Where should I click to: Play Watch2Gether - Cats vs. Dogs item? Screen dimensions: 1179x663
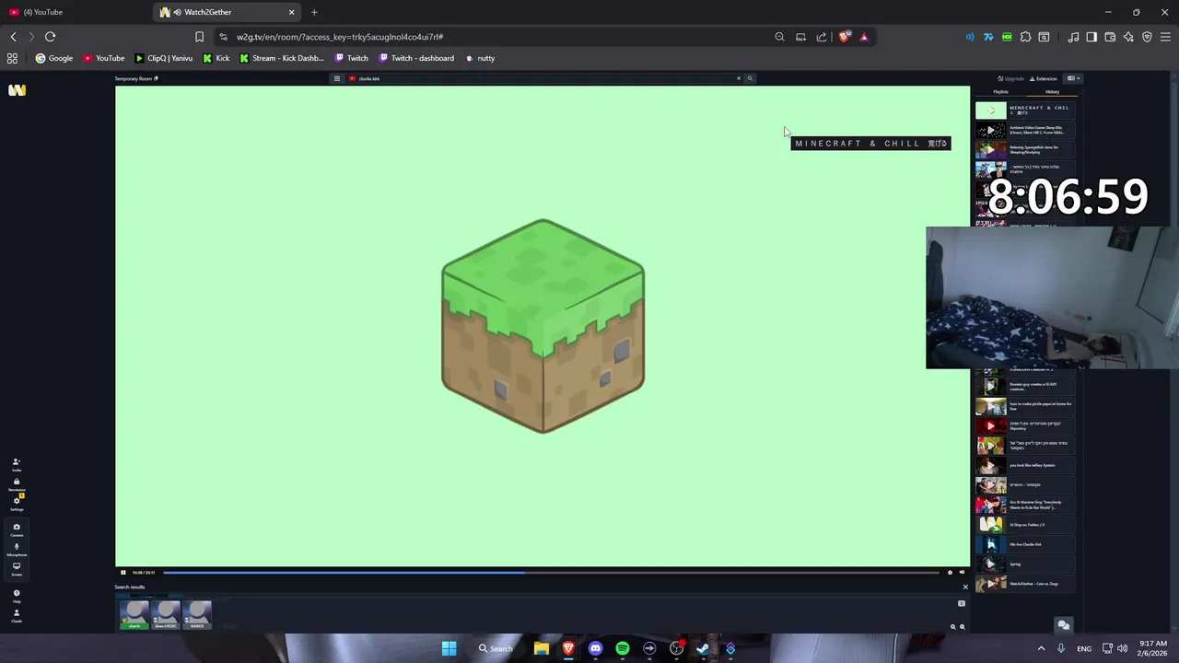click(x=1025, y=584)
